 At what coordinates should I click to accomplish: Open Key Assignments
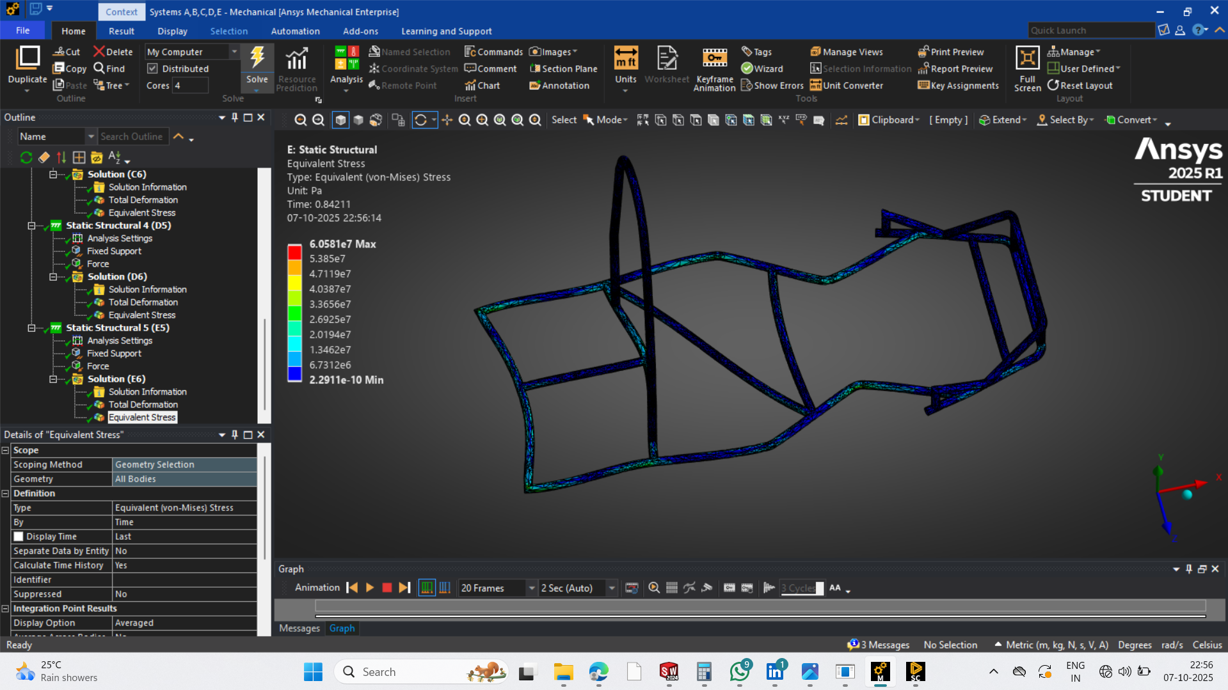click(958, 85)
